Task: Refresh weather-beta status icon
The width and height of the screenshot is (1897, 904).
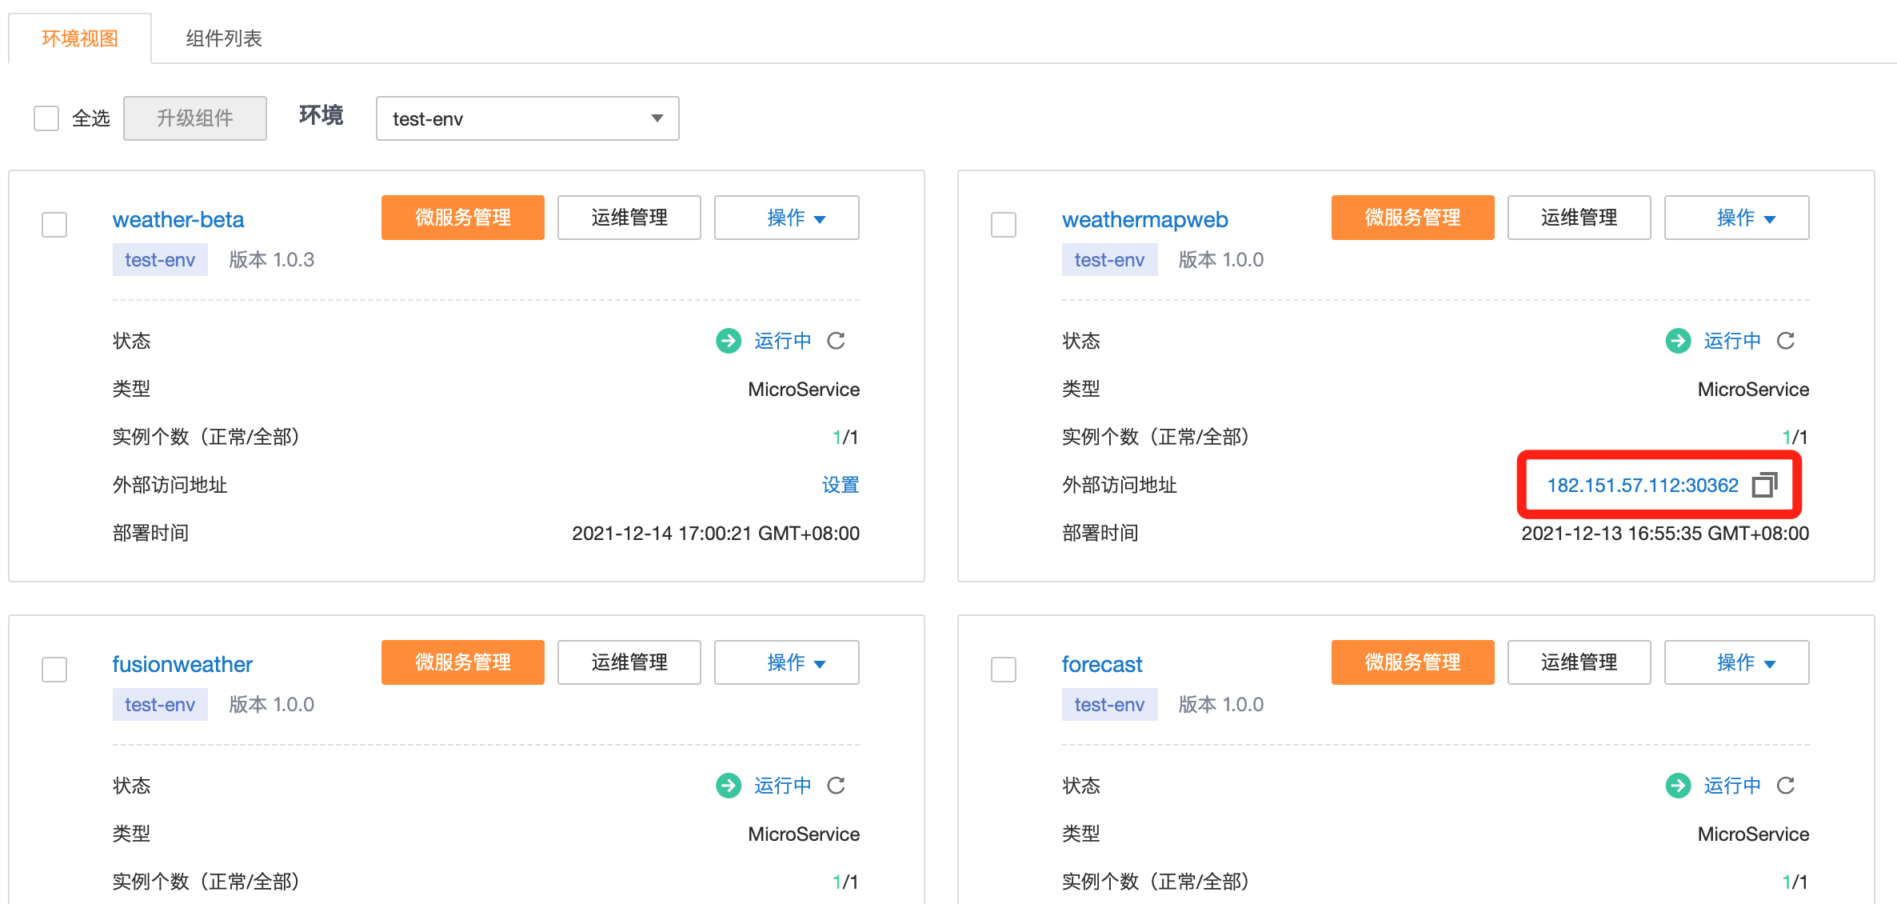Action: click(x=836, y=341)
